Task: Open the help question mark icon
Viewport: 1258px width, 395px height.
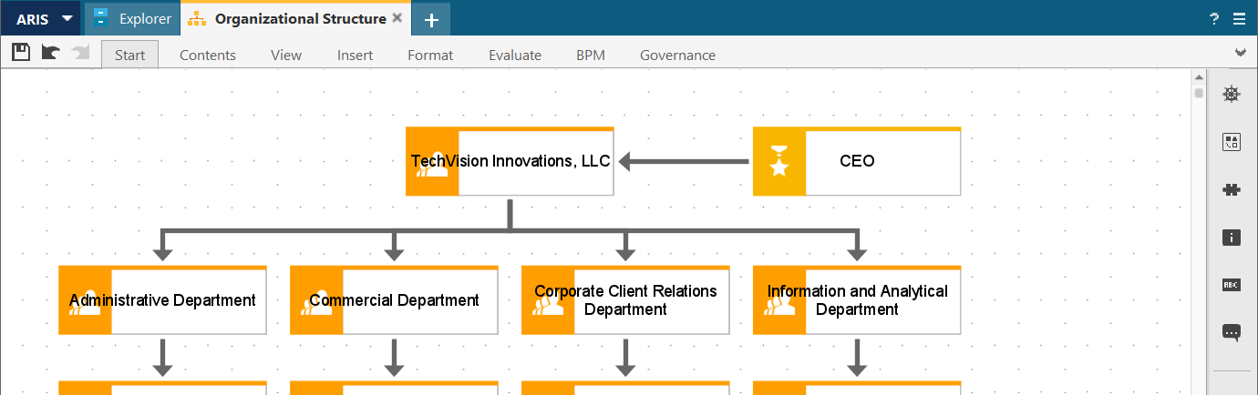Action: point(1214,19)
